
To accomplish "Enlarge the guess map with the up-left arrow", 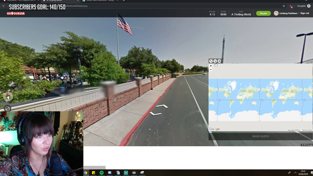I will [x=211, y=61].
